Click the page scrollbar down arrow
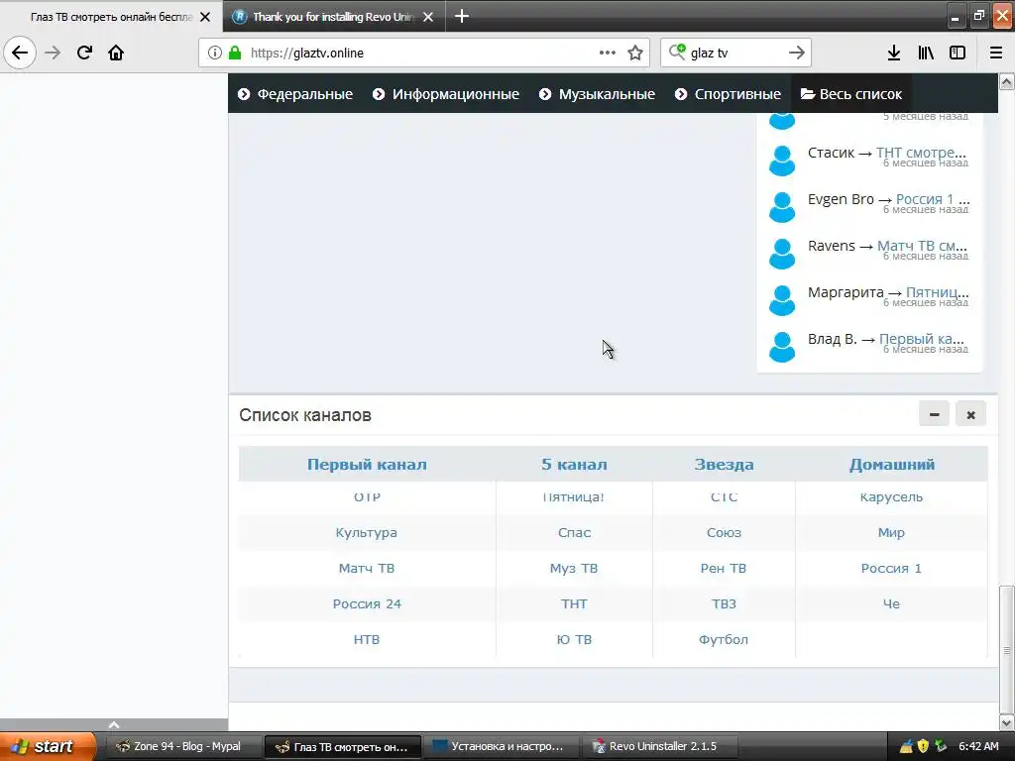Screen dimensions: 1015x761 pos(1007,722)
